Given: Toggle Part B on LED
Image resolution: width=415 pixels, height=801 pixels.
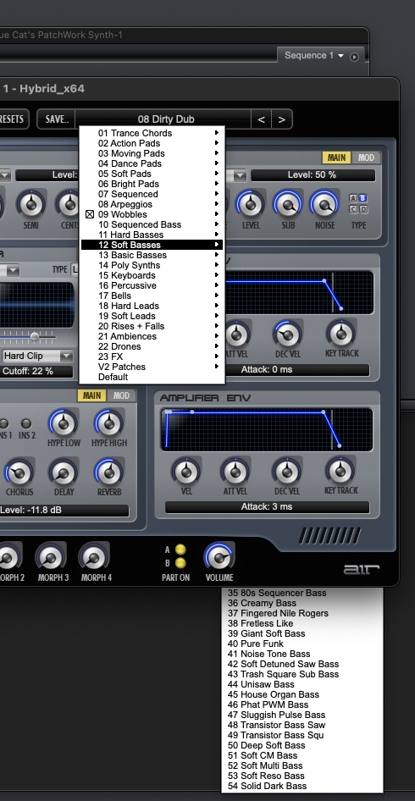Looking at the screenshot, I should point(180,563).
